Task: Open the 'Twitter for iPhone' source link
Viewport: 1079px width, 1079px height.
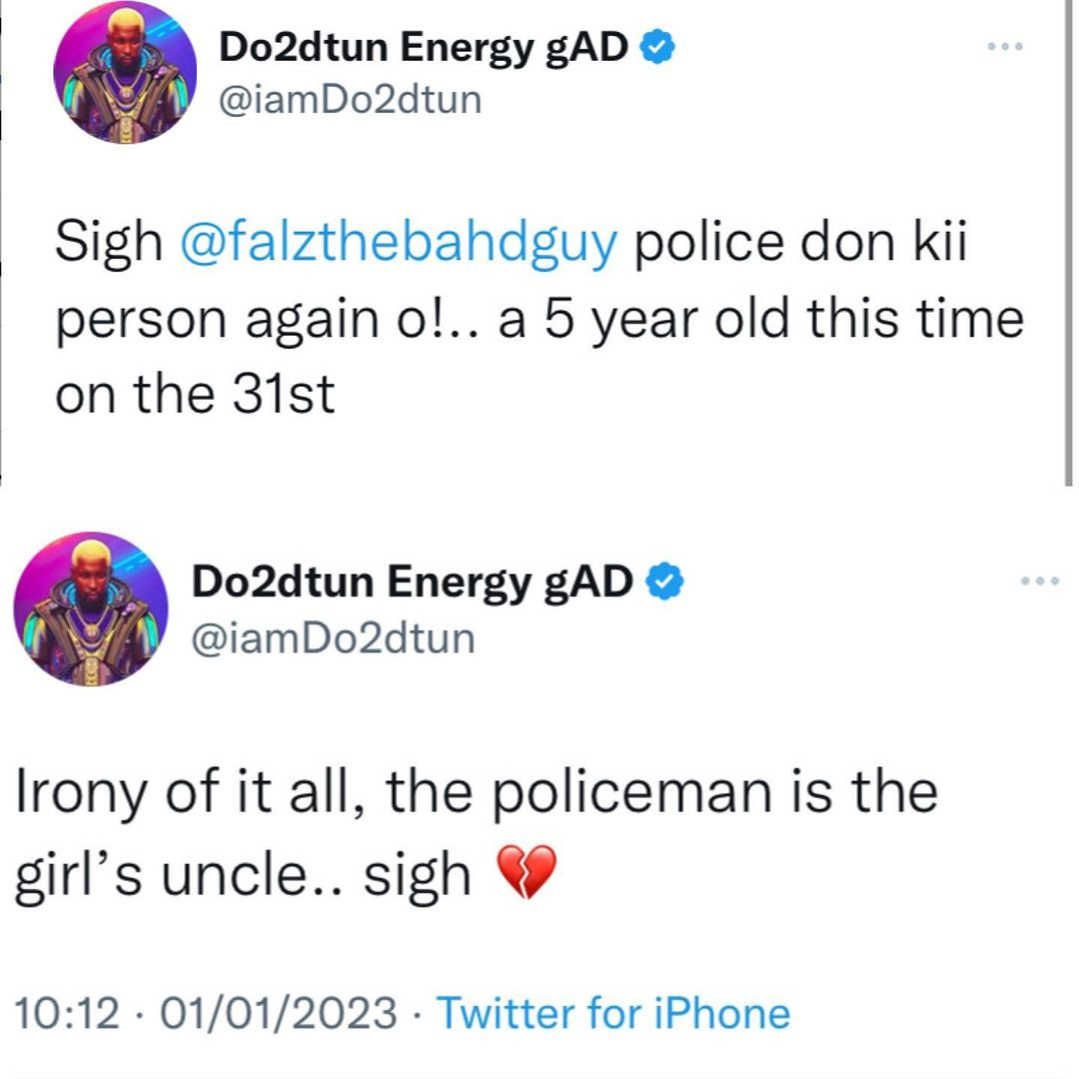Action: pyautogui.click(x=613, y=1013)
